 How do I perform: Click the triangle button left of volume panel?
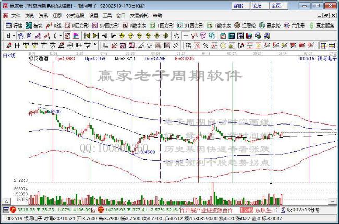coord(6,201)
